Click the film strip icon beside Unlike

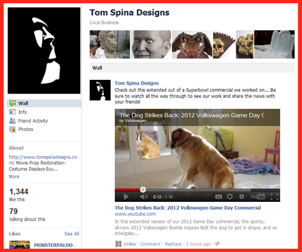118,244
